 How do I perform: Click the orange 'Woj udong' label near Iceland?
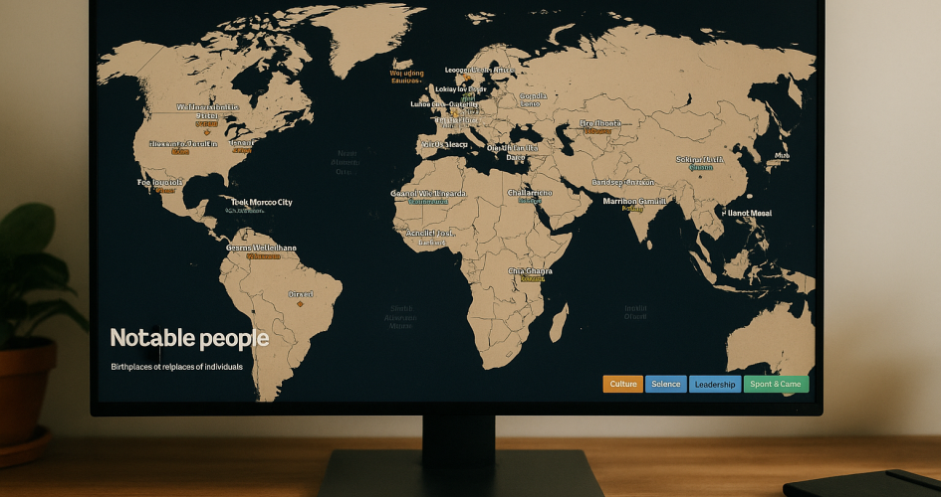tap(406, 73)
